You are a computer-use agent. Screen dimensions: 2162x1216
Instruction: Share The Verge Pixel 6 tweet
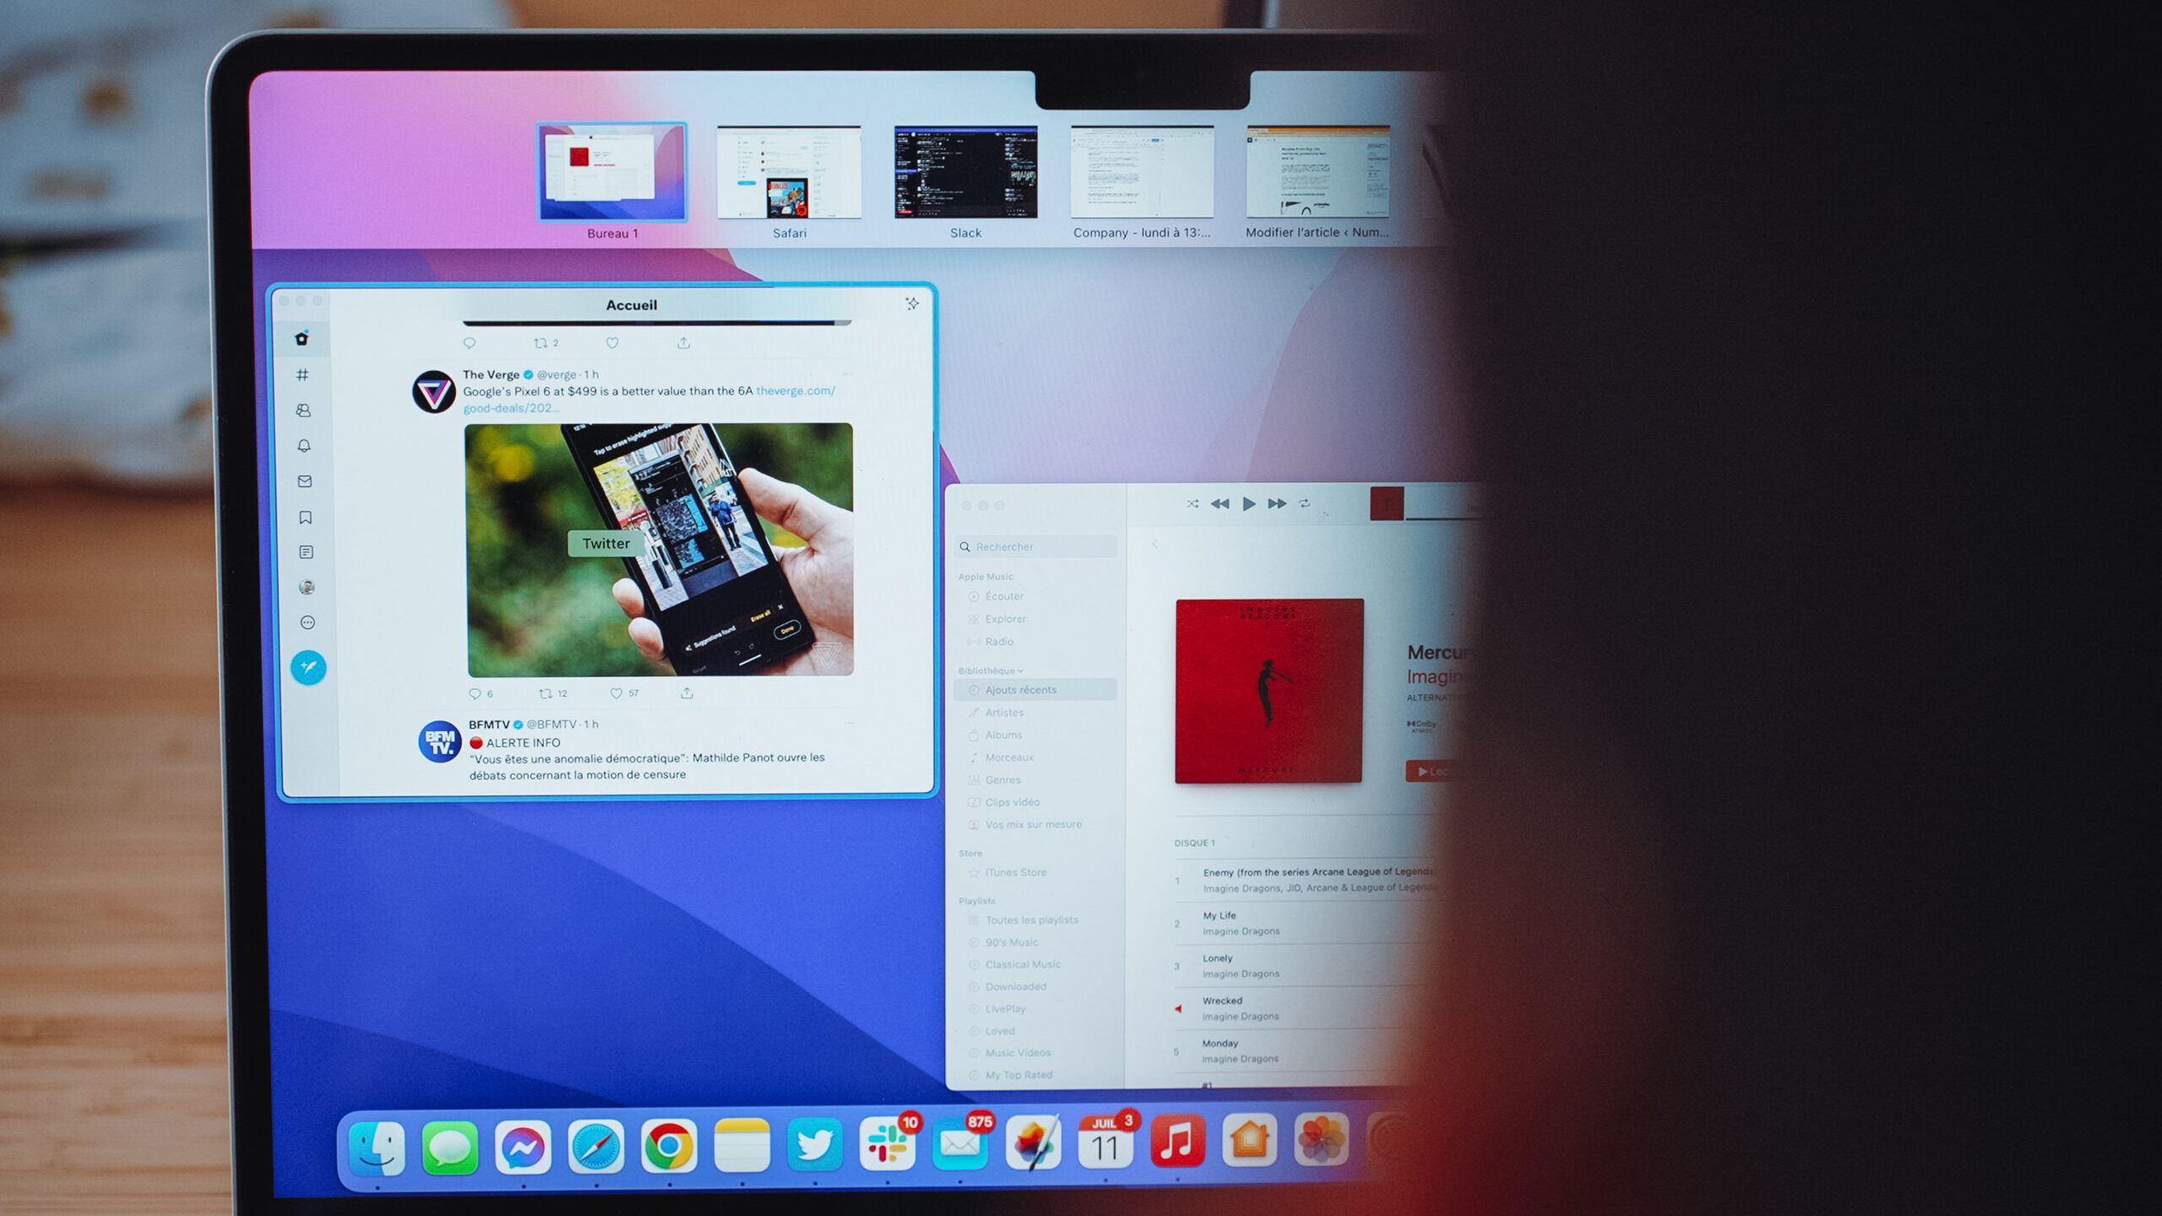point(687,692)
